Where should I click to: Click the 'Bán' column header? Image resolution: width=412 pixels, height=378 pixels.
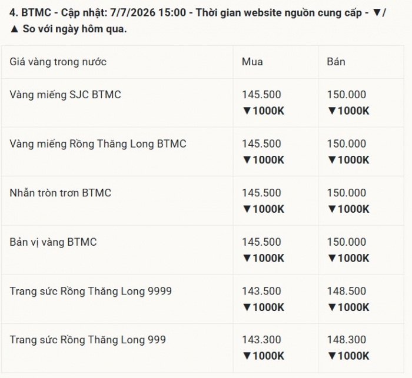click(x=336, y=62)
